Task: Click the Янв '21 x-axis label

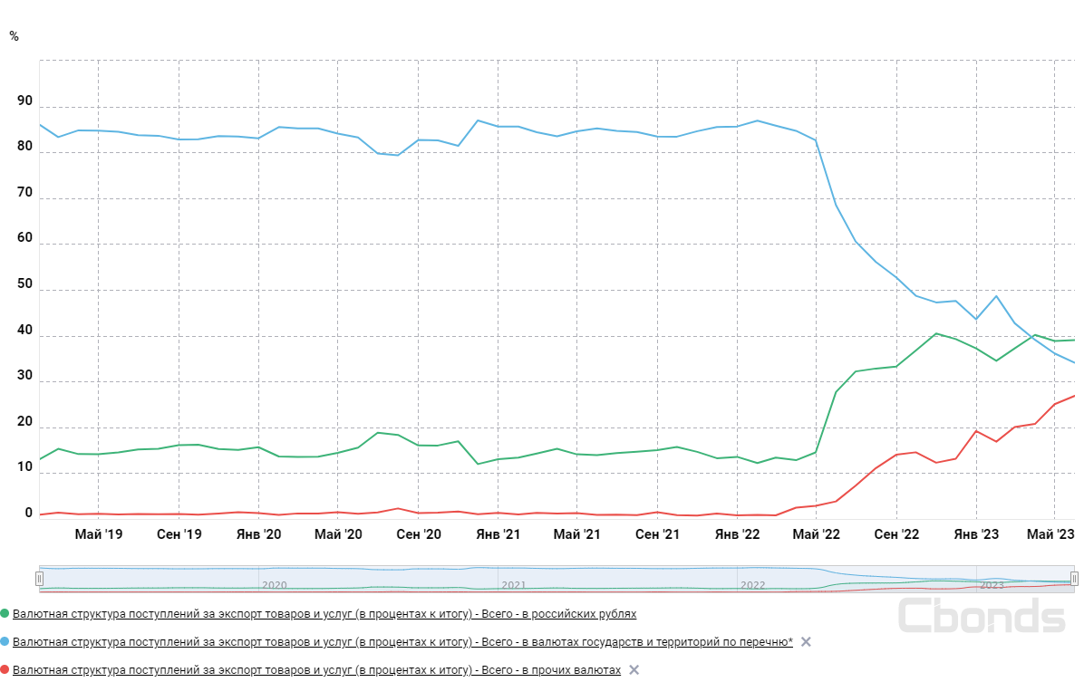Action: 498,535
